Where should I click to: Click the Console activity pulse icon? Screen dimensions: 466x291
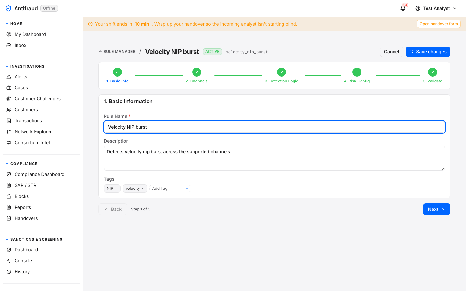point(9,261)
